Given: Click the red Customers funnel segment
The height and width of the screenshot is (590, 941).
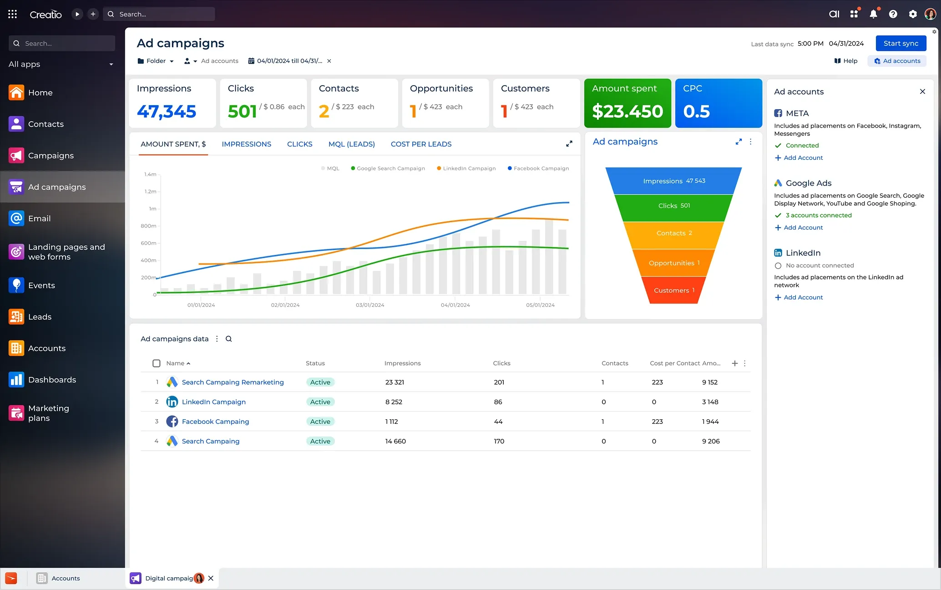Looking at the screenshot, I should pos(674,290).
